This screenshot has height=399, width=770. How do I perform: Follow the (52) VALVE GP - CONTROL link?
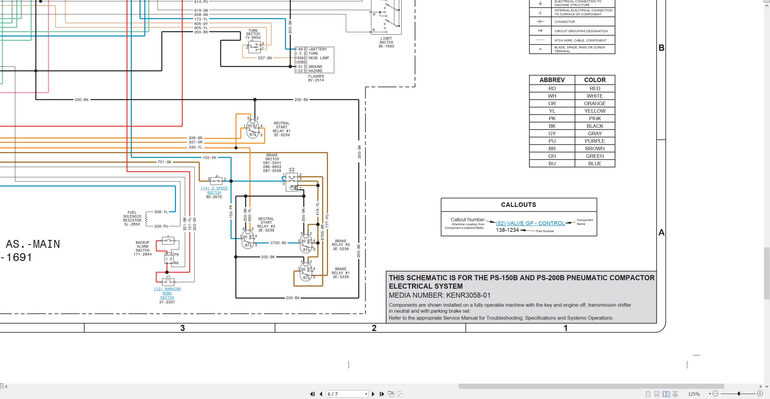click(530, 223)
